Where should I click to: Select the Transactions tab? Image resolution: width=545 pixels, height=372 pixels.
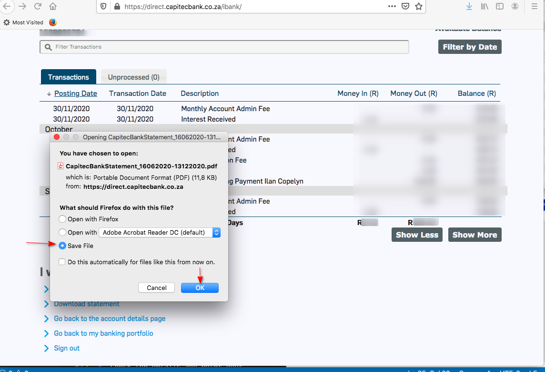[69, 77]
